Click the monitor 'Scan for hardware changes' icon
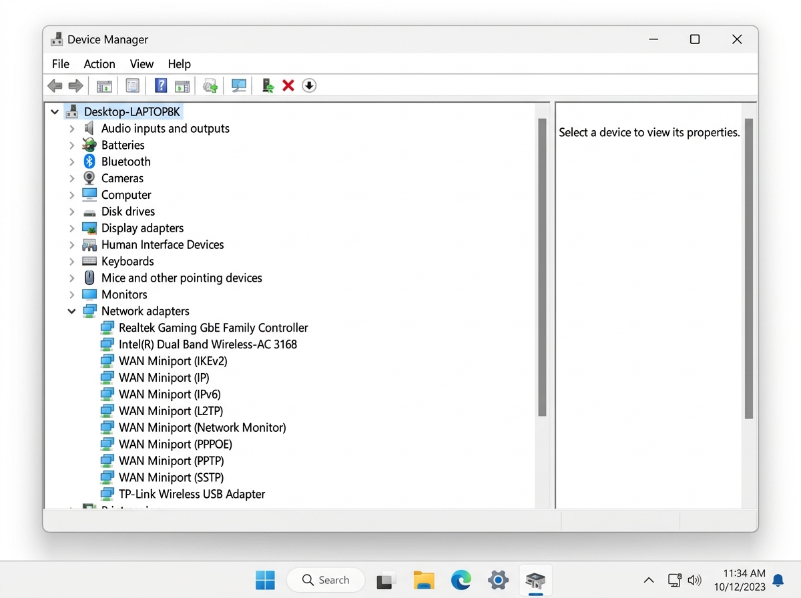This screenshot has height=598, width=801. pyautogui.click(x=238, y=85)
